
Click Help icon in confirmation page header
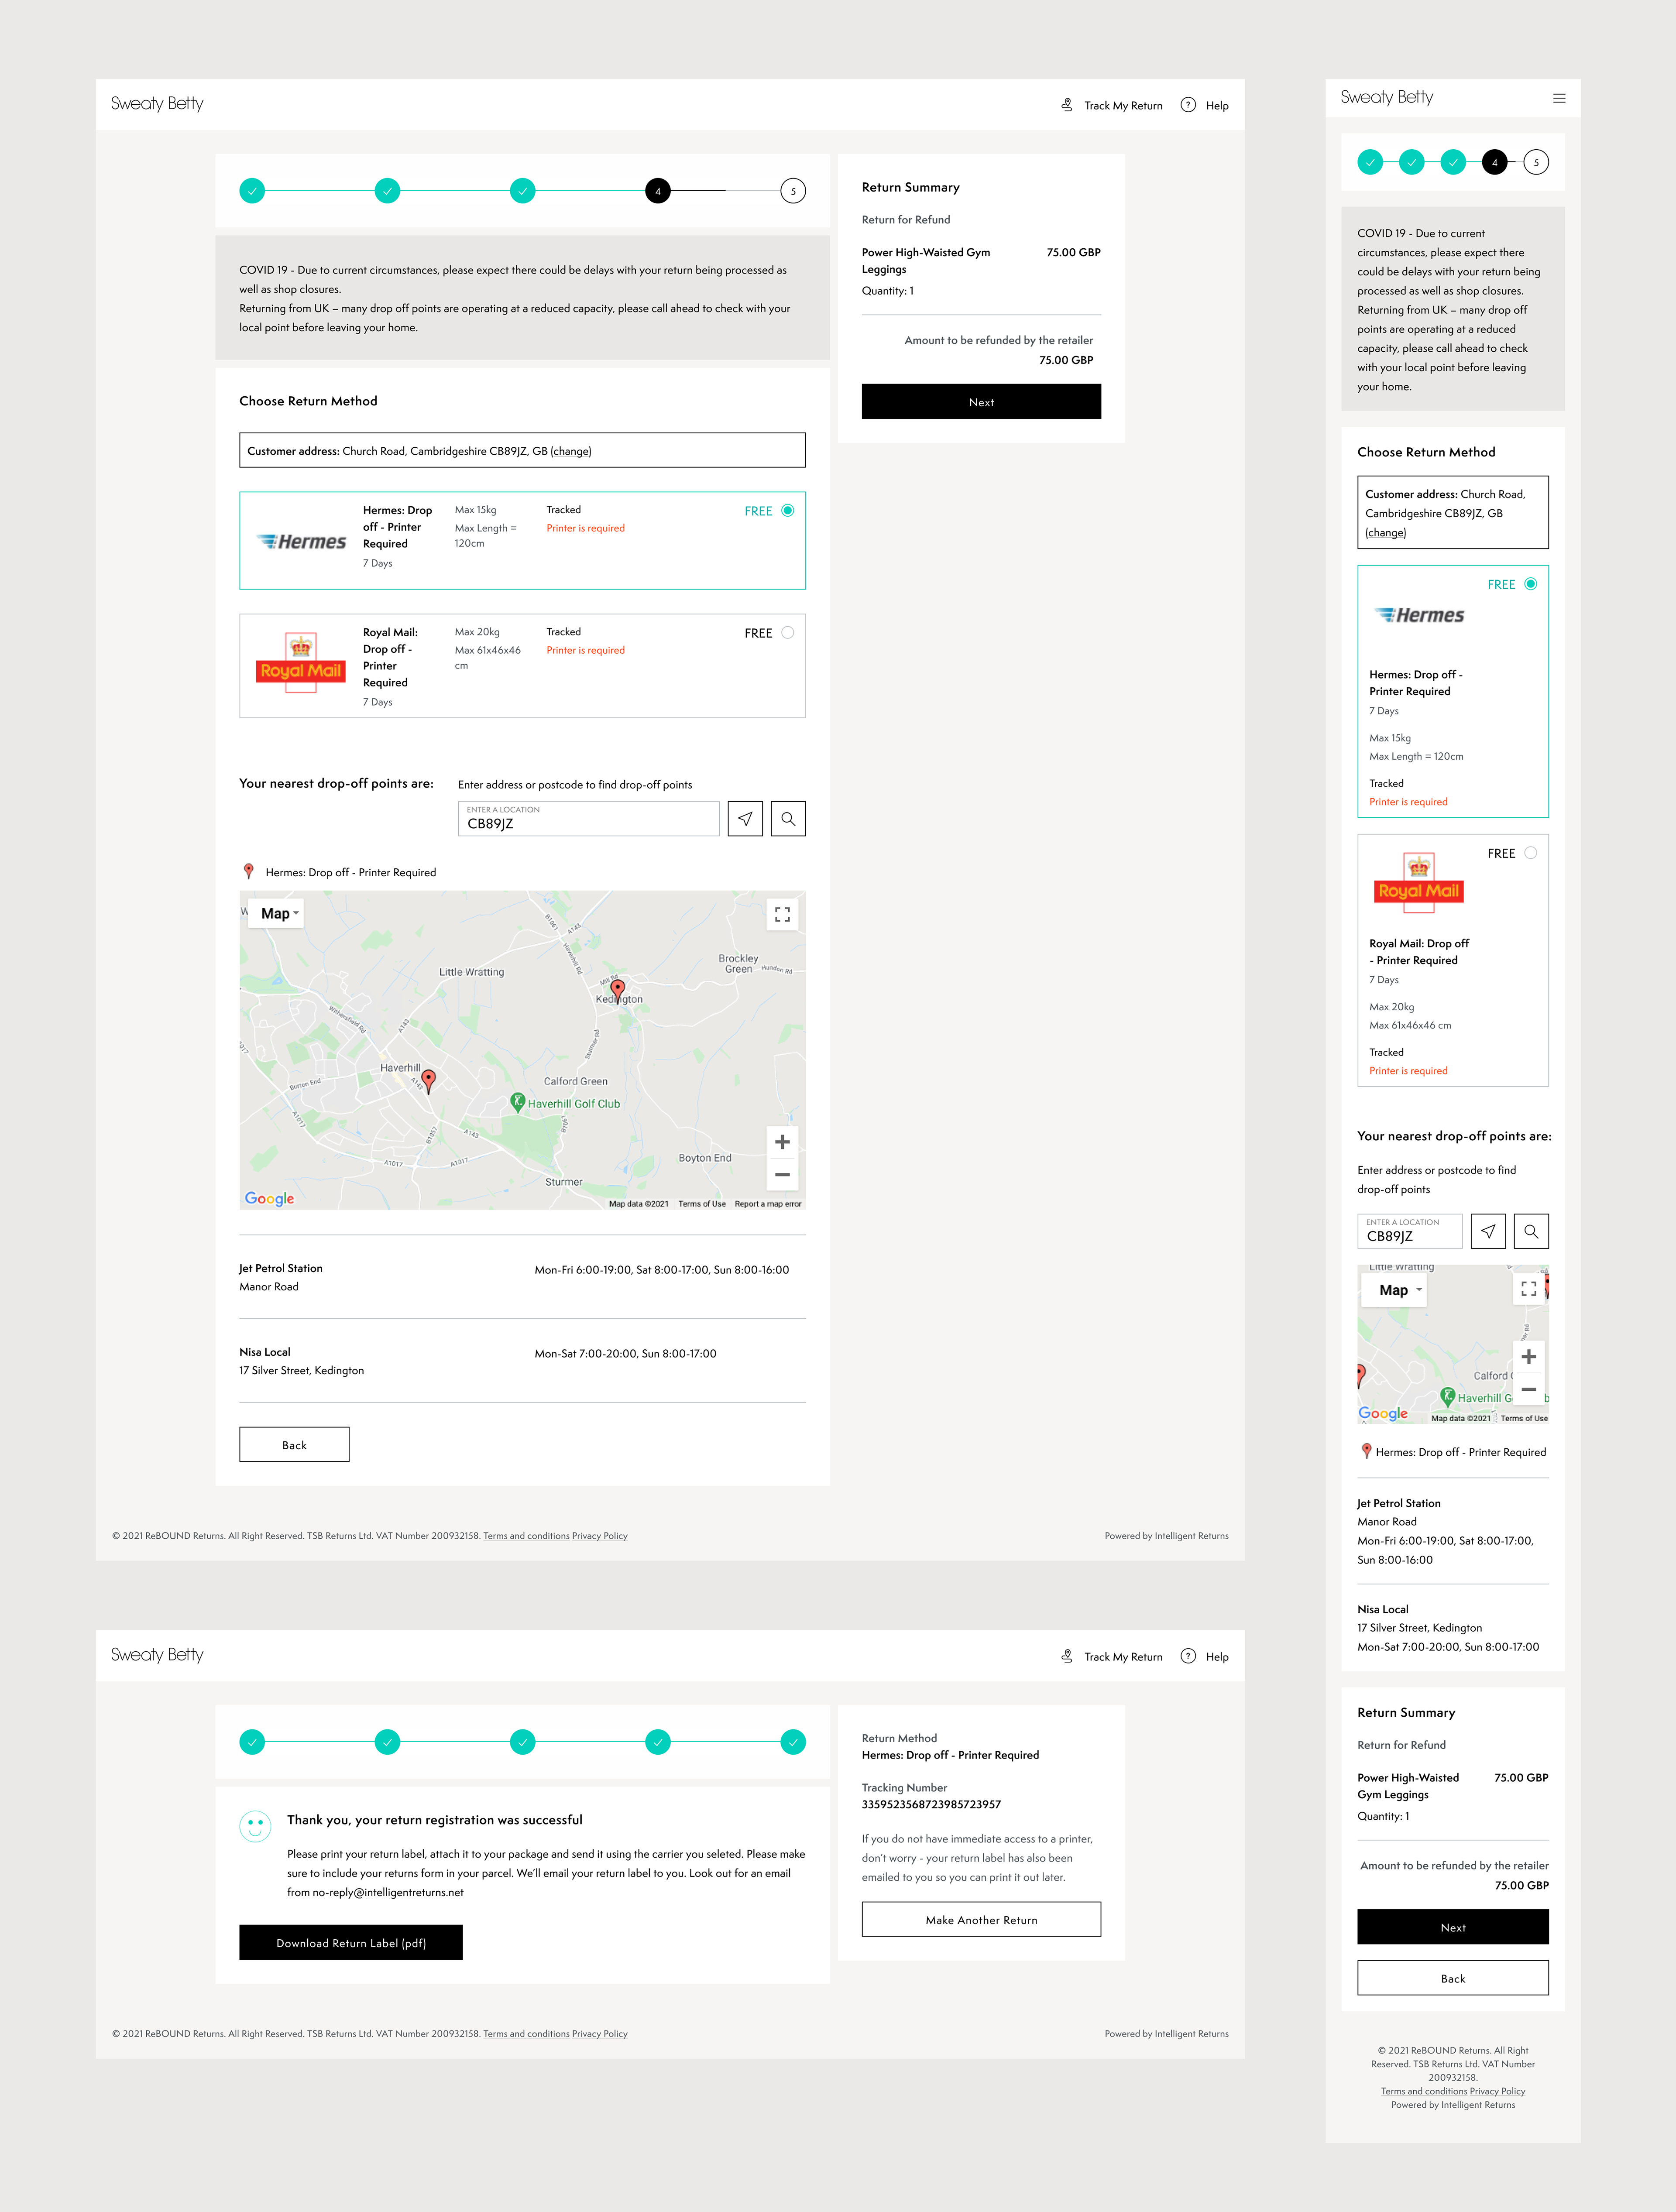[x=1188, y=1656]
